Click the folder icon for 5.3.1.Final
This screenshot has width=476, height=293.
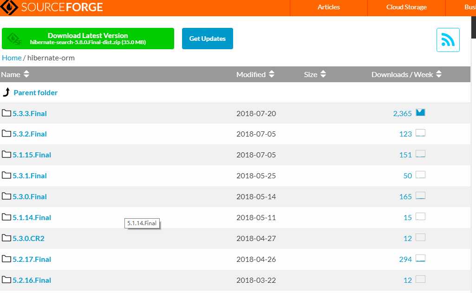(7, 176)
